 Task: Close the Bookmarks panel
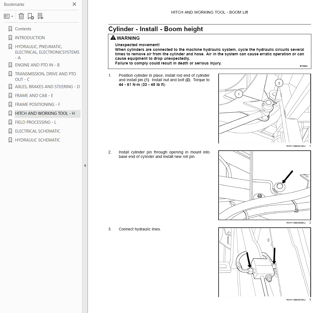pyautogui.click(x=74, y=4)
